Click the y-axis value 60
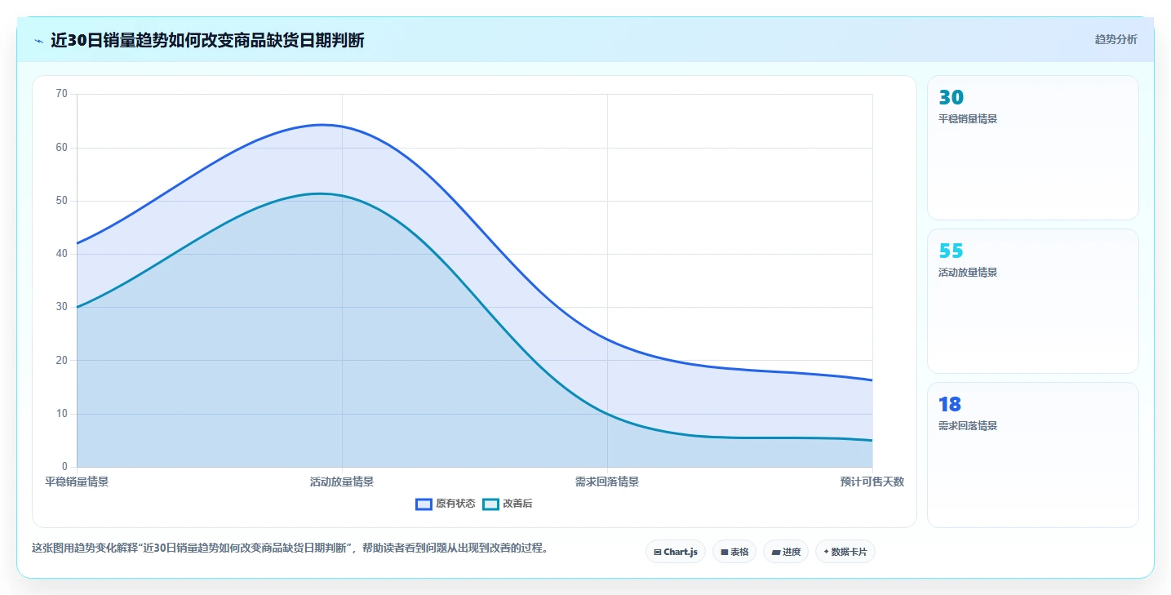Image resolution: width=1171 pixels, height=595 pixels. 62,148
